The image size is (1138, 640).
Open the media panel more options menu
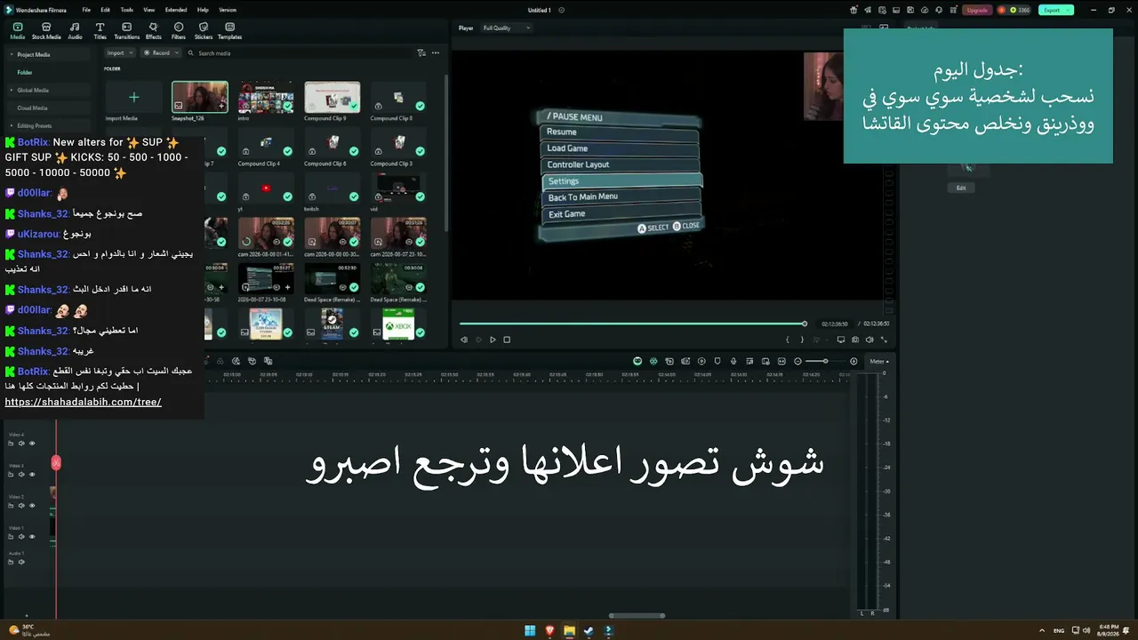pyautogui.click(x=436, y=53)
